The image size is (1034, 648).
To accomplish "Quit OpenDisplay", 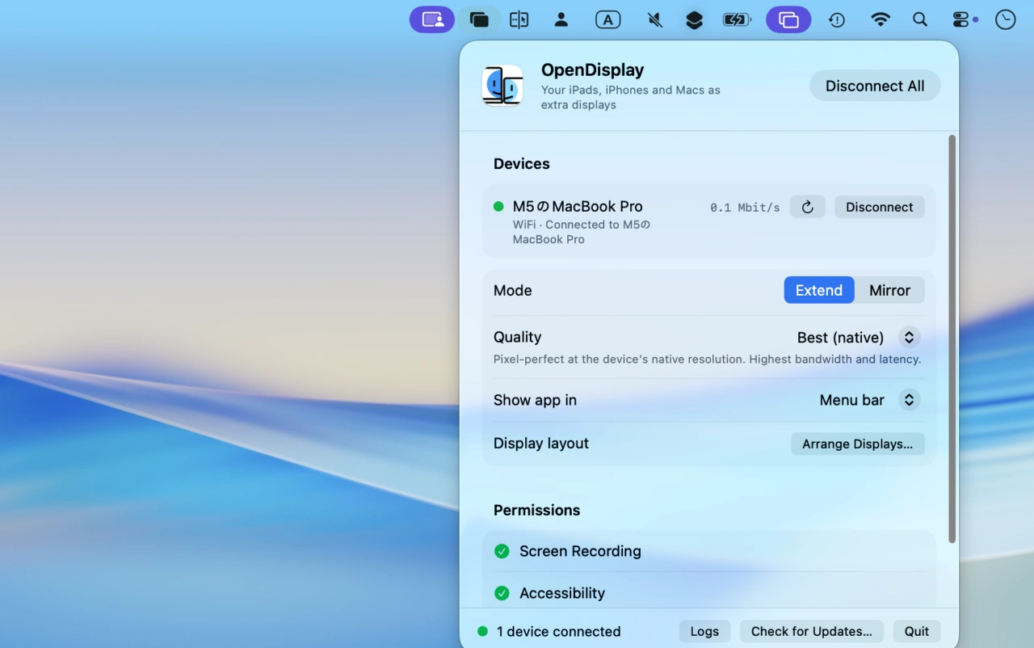I will [x=916, y=631].
